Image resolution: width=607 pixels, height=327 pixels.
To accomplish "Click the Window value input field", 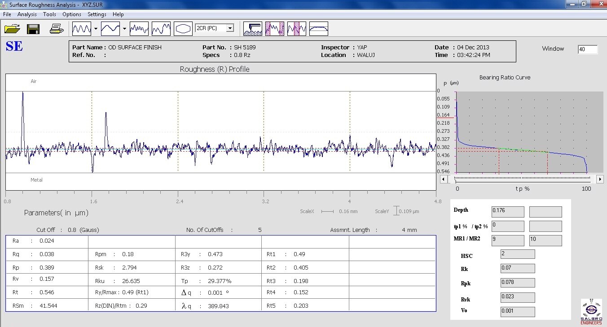I will click(x=588, y=49).
